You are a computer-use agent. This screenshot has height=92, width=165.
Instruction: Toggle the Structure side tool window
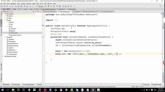point(1,32)
